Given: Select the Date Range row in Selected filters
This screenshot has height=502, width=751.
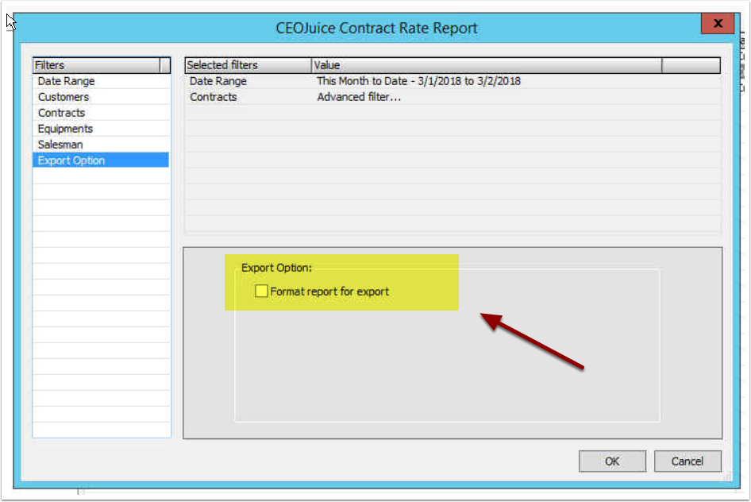Looking at the screenshot, I should click(453, 81).
